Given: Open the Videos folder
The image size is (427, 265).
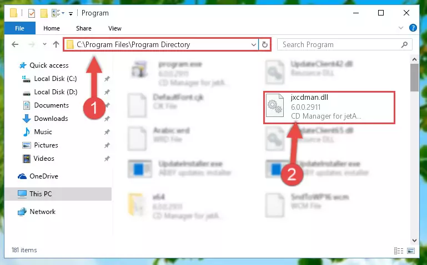Looking at the screenshot, I should [43, 159].
